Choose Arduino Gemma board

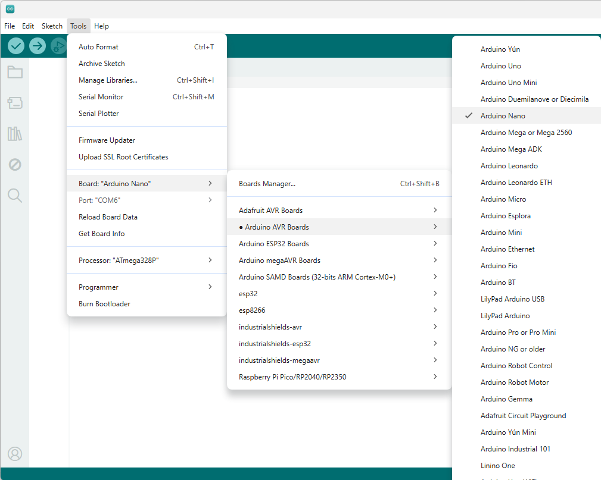(527, 399)
